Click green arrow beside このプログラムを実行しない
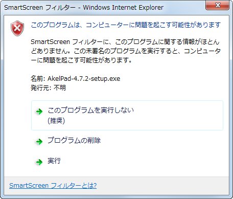 click(x=39, y=112)
